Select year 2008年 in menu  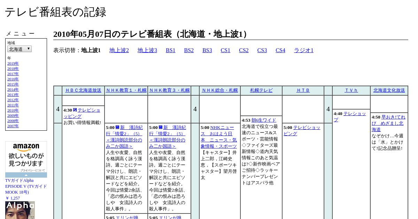coord(13,121)
